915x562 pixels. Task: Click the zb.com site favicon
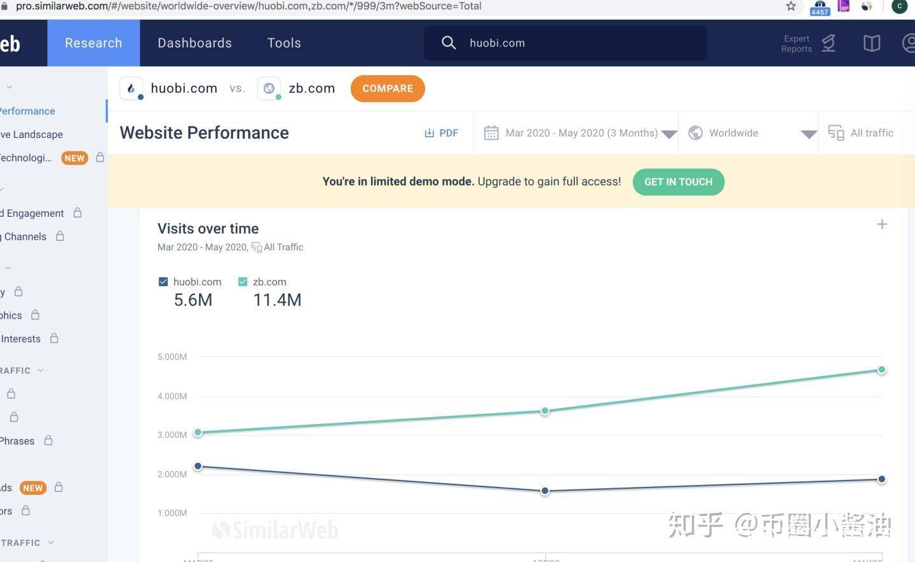269,88
